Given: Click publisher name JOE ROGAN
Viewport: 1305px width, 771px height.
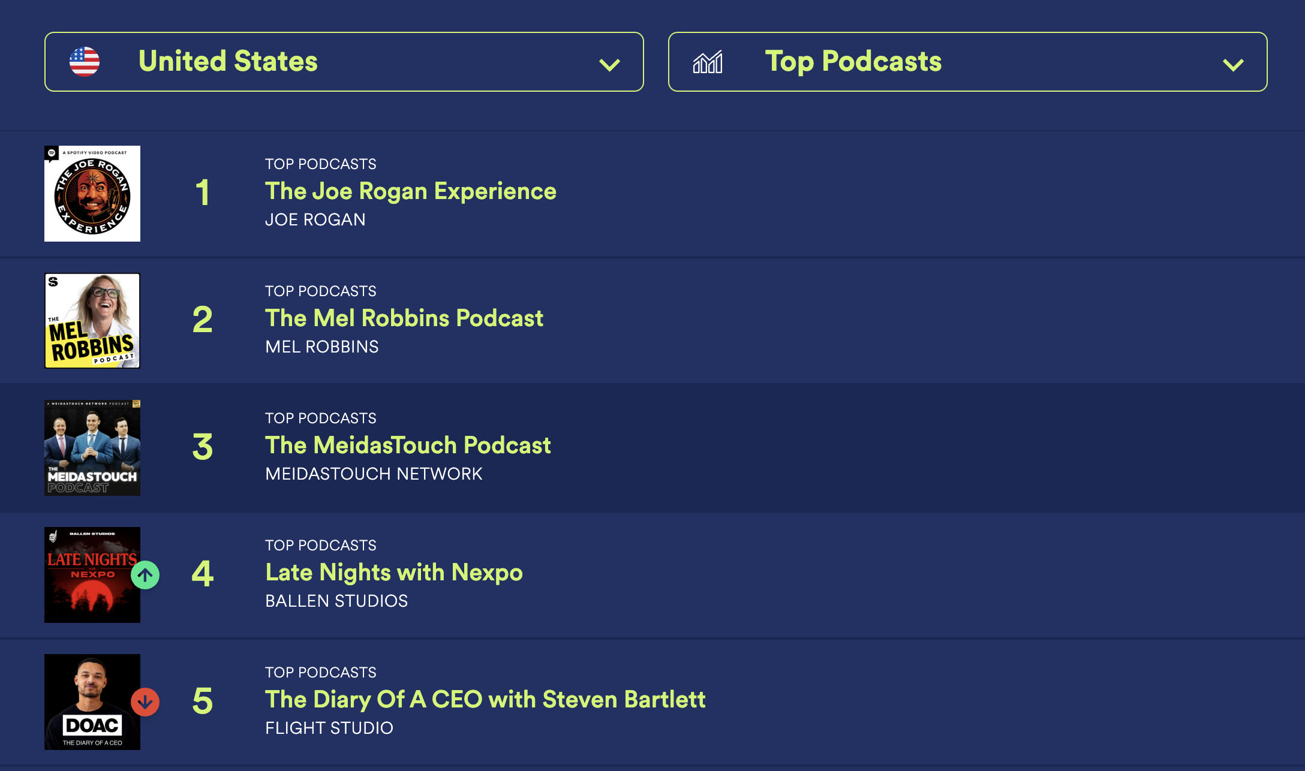Looking at the screenshot, I should coord(315,220).
